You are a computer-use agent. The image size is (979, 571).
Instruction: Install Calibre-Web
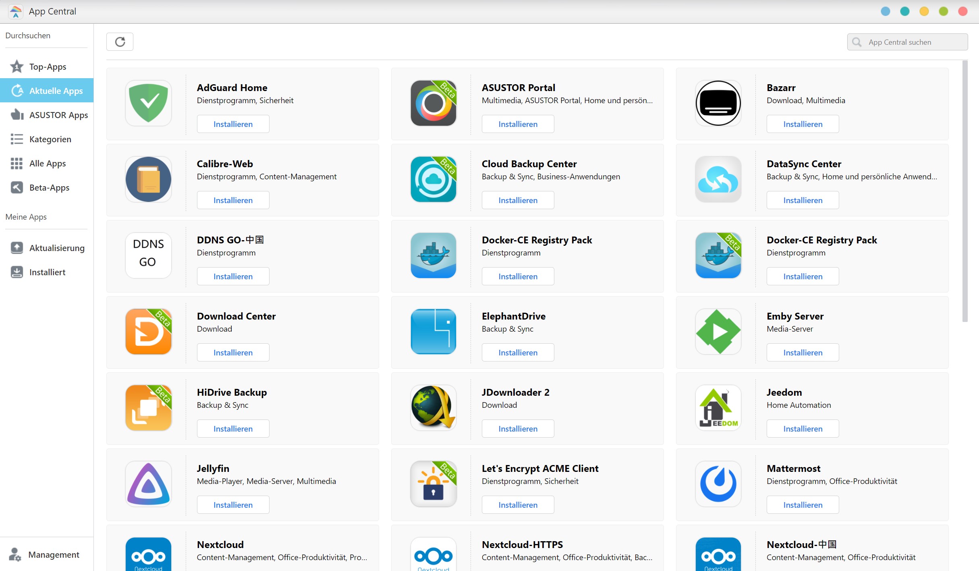click(x=233, y=200)
